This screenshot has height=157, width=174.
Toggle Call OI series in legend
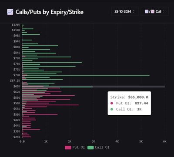point(98,147)
